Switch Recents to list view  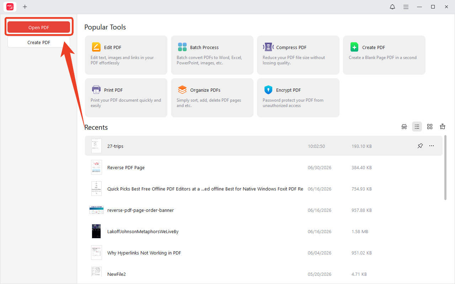[417, 127]
